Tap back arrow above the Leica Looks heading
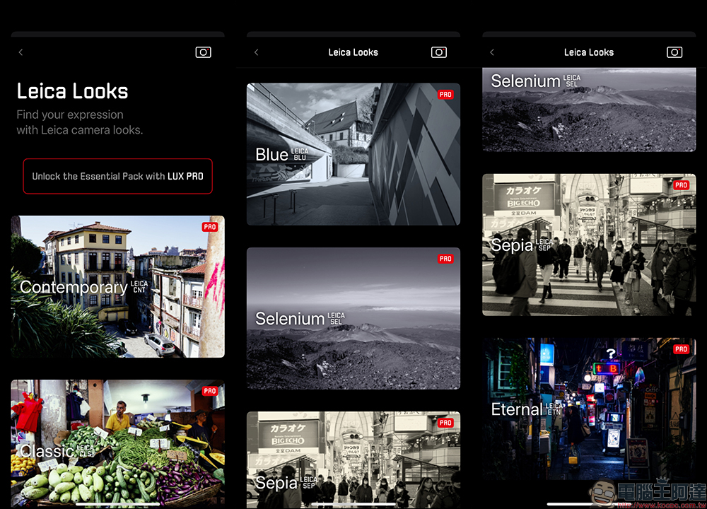 tap(21, 52)
